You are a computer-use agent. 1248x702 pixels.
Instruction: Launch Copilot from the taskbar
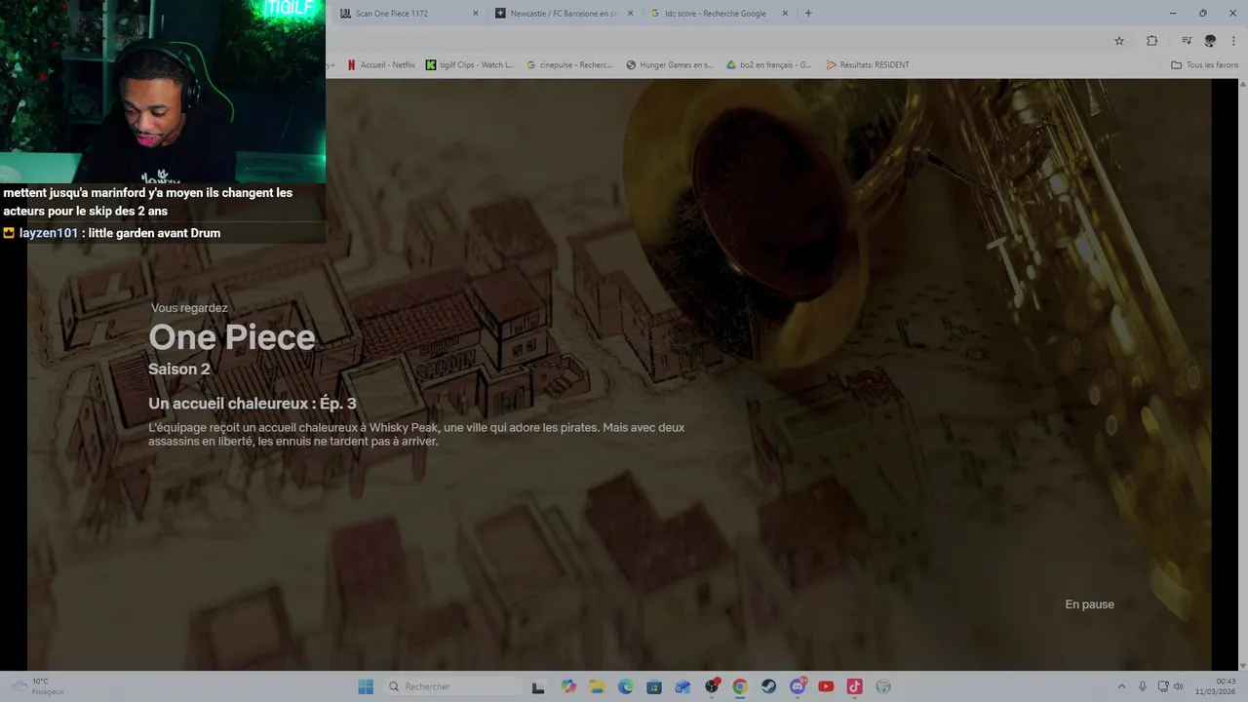tap(568, 686)
